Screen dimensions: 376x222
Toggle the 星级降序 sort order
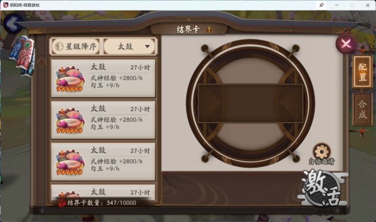pyautogui.click(x=76, y=46)
